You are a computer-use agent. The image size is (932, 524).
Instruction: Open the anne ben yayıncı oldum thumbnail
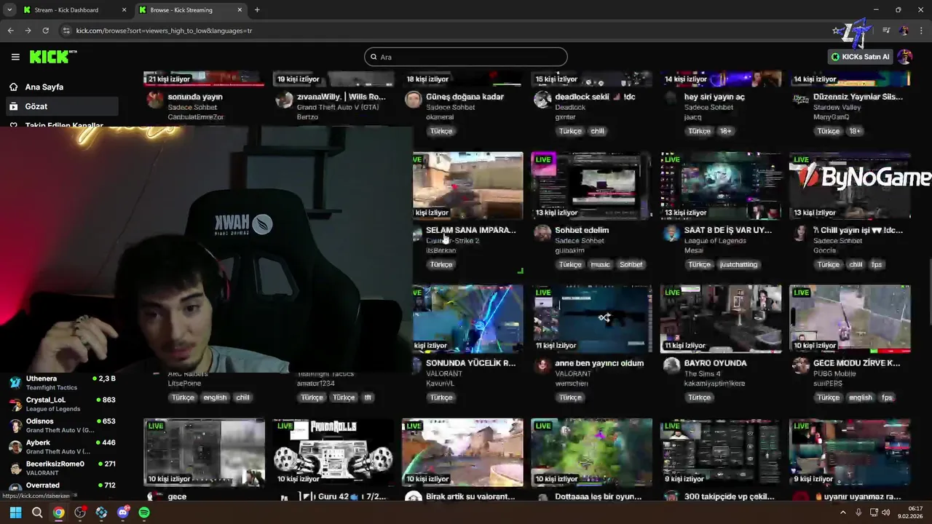coord(591,319)
